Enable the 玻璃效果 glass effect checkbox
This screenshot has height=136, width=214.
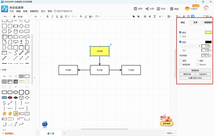coord(181,64)
